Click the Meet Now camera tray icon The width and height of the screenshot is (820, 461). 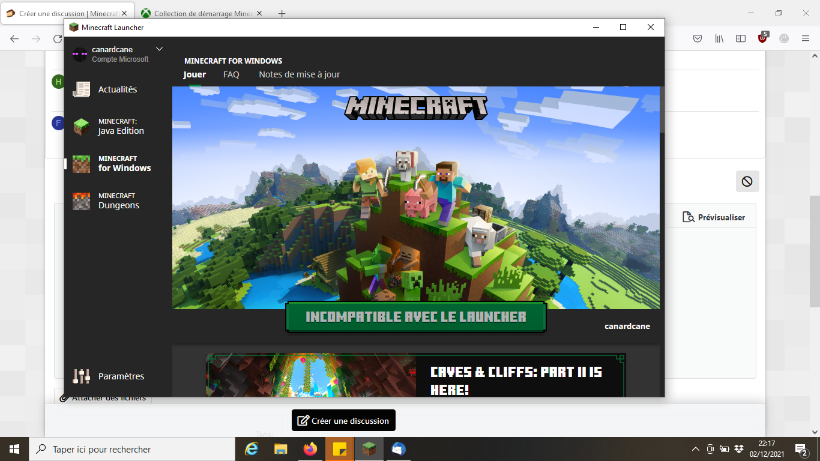pyautogui.click(x=710, y=449)
